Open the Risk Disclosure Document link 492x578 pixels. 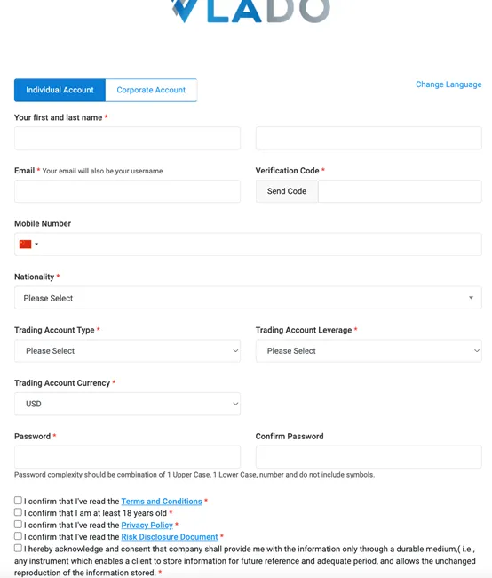[170, 537]
